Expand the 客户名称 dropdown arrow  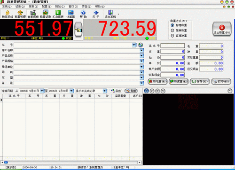click(142, 50)
